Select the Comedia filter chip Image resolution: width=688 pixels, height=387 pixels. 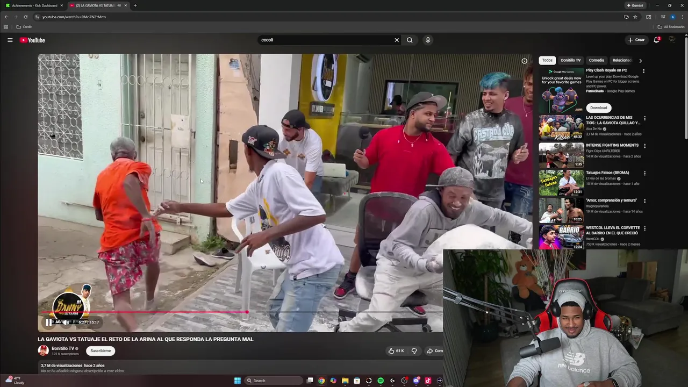596,60
